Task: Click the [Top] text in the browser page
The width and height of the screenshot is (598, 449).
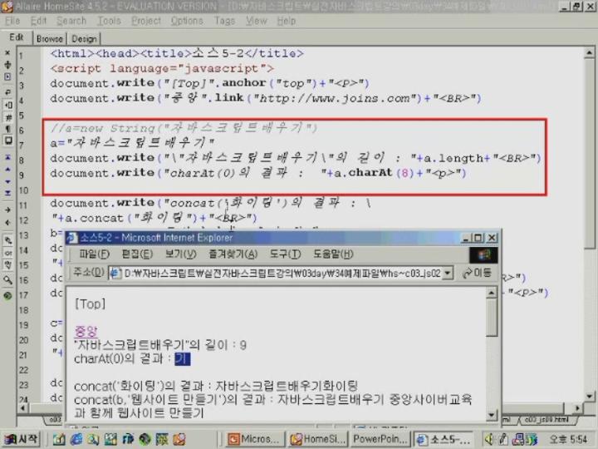Action: pos(90,304)
